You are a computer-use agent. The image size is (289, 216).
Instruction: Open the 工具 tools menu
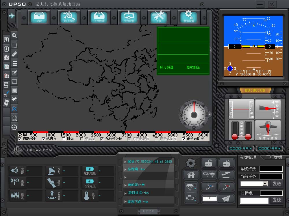159,17
